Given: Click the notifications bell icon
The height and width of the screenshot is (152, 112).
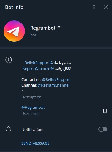Looking at the screenshot, I should (x=9, y=129).
